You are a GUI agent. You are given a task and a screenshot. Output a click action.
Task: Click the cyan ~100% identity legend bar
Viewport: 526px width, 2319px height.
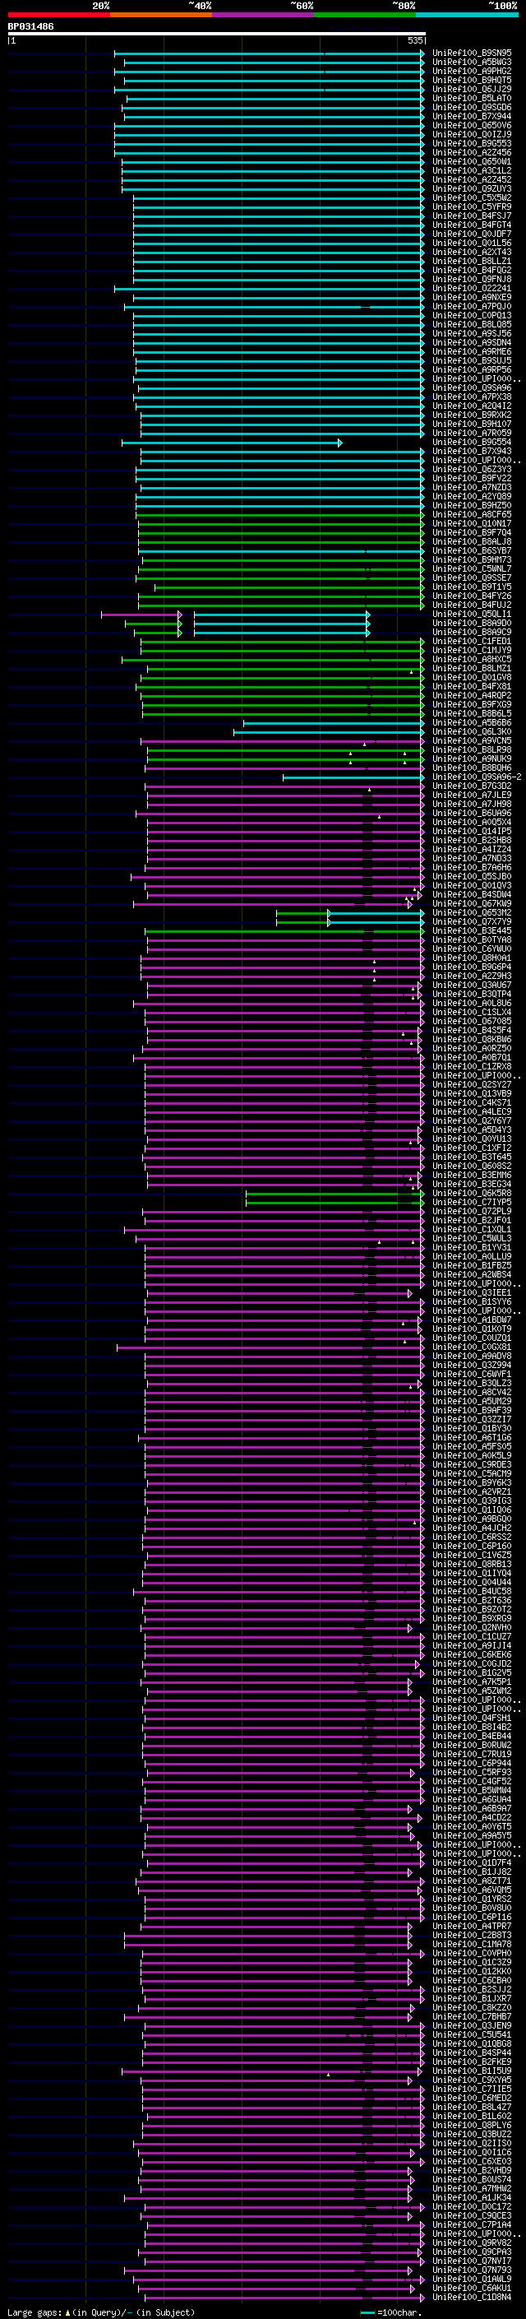(x=467, y=15)
